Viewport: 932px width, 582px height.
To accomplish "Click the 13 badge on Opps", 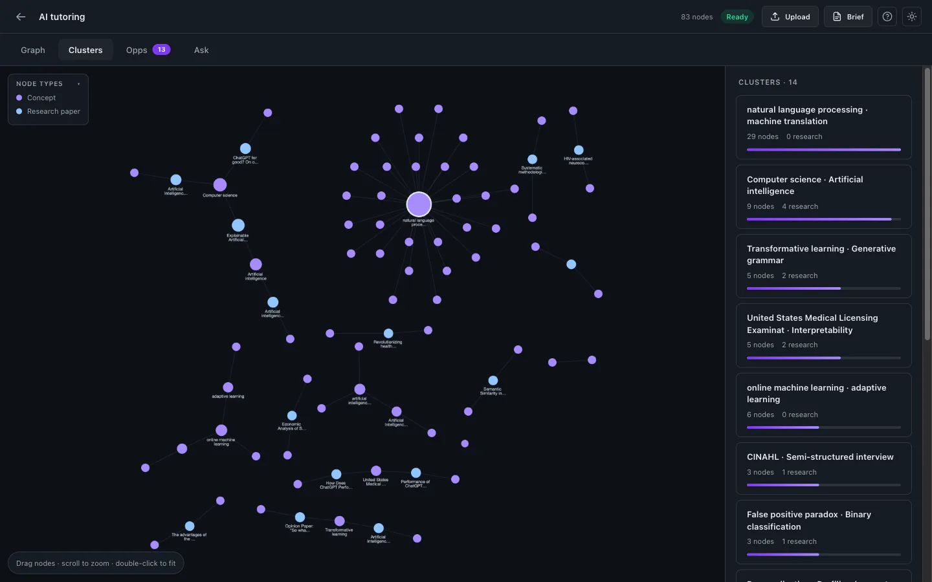I will (x=161, y=50).
